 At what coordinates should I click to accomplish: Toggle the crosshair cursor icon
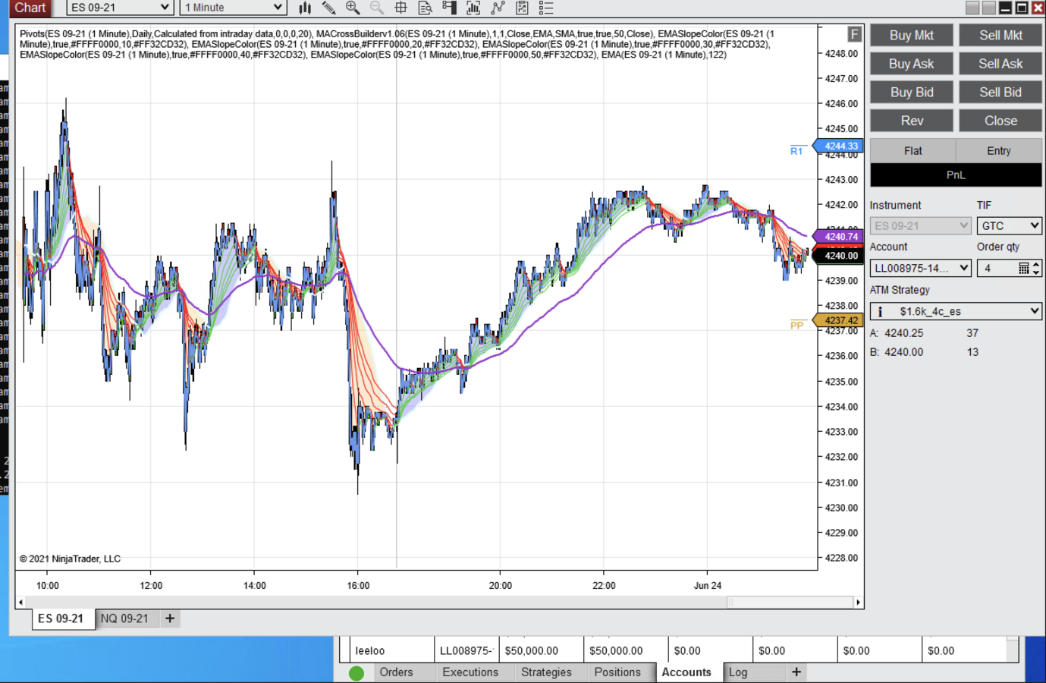(401, 8)
